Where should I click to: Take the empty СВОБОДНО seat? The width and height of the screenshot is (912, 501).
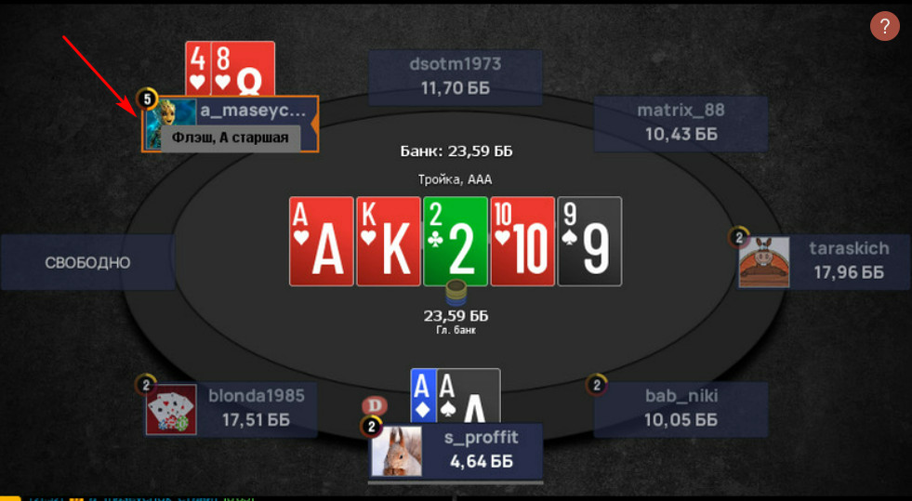[x=87, y=262]
